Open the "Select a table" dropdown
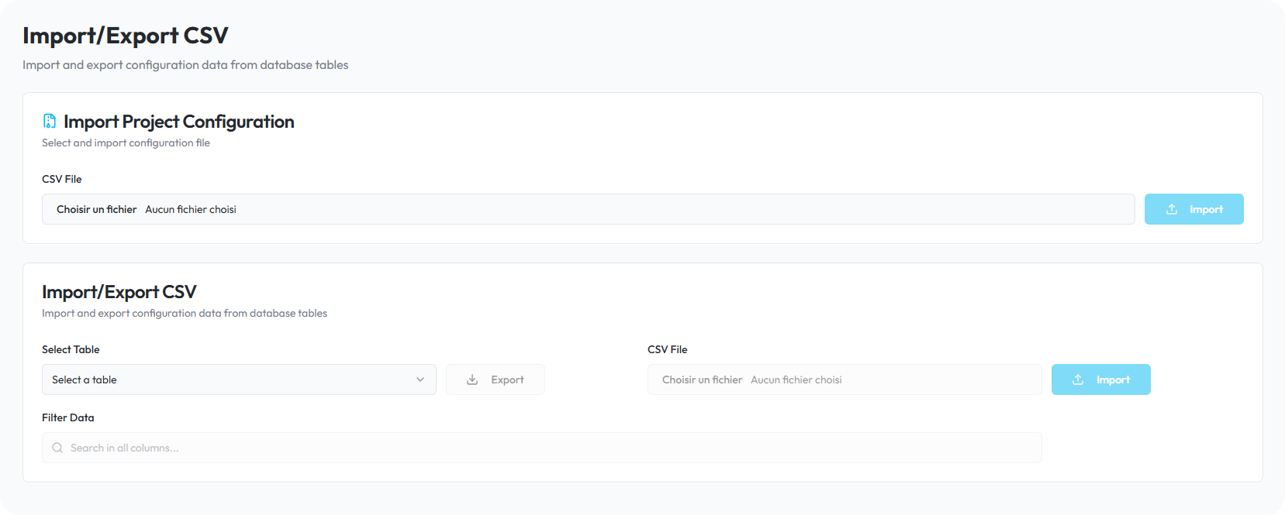 [x=233, y=379]
